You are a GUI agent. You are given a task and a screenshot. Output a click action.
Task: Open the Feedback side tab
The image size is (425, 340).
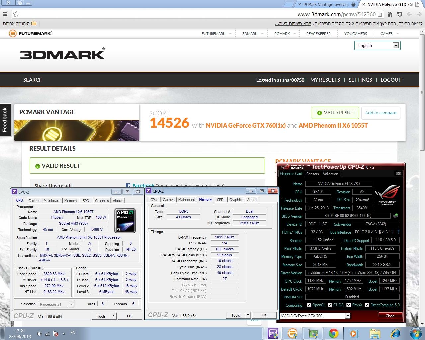pos(5,120)
